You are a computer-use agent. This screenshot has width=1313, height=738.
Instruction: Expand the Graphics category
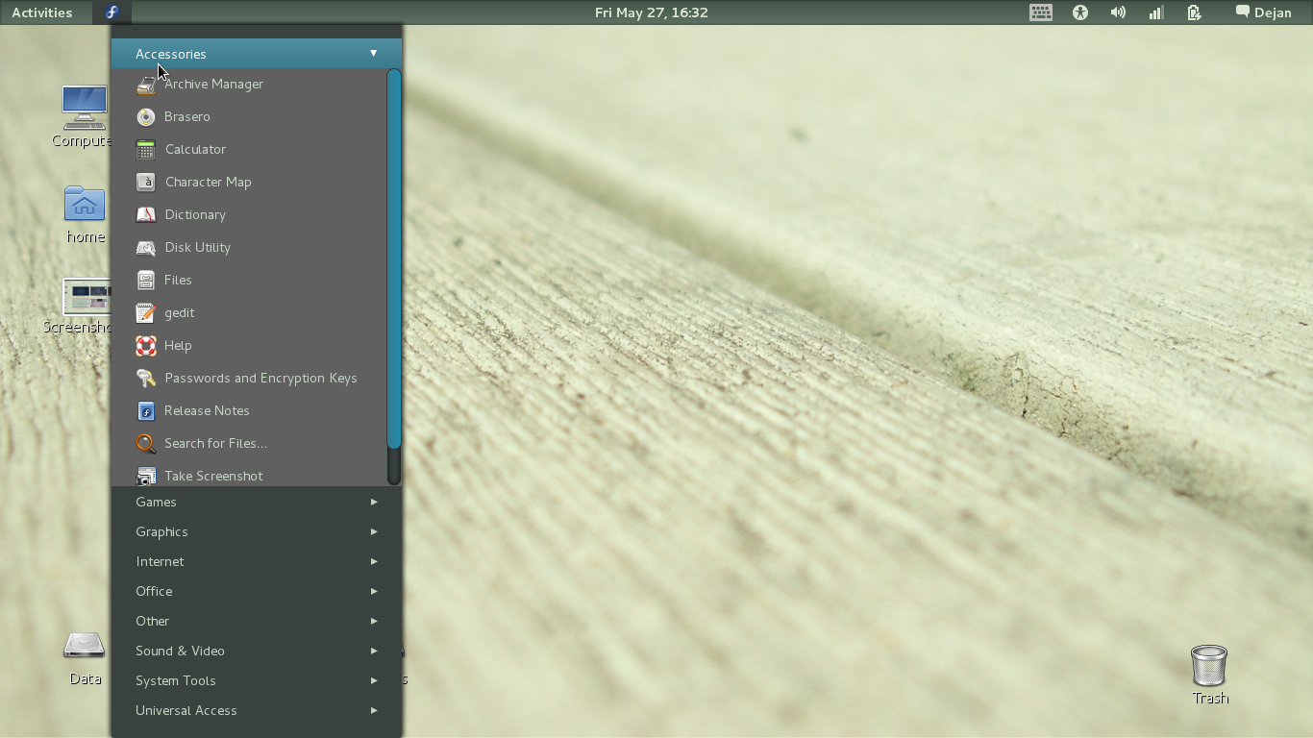(257, 531)
